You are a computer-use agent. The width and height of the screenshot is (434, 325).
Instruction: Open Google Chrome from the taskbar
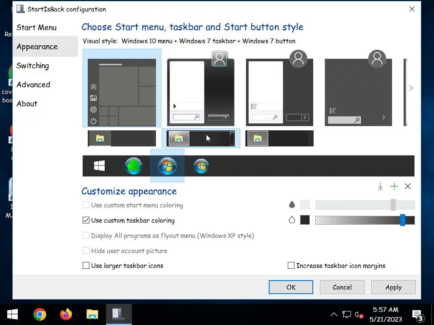39,314
